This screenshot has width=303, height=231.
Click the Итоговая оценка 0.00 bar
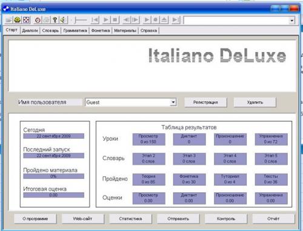point(53,195)
